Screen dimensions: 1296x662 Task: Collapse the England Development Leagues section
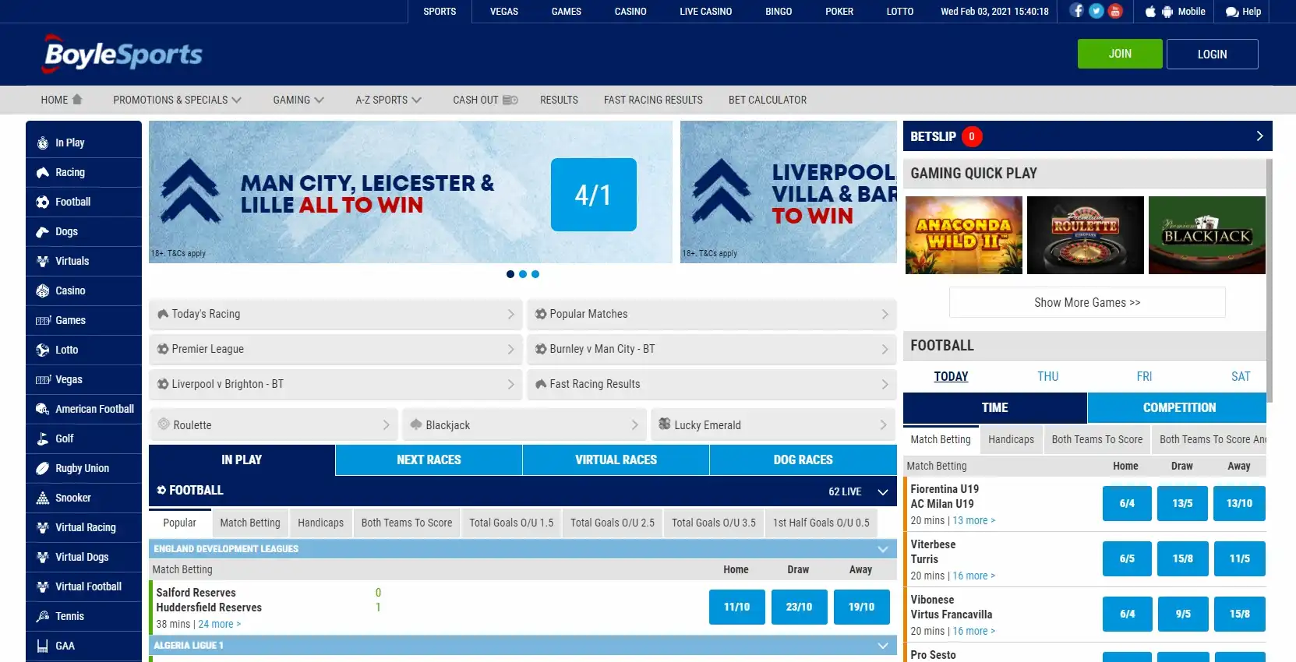882,549
